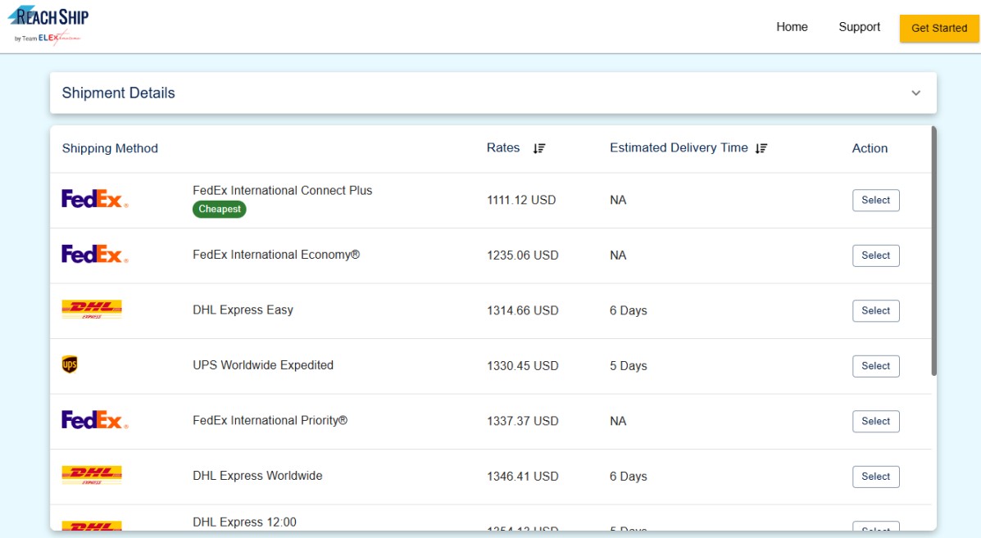The height and width of the screenshot is (538, 981).
Task: Click UPS logo for Worldwide Expedited
Action: (70, 364)
